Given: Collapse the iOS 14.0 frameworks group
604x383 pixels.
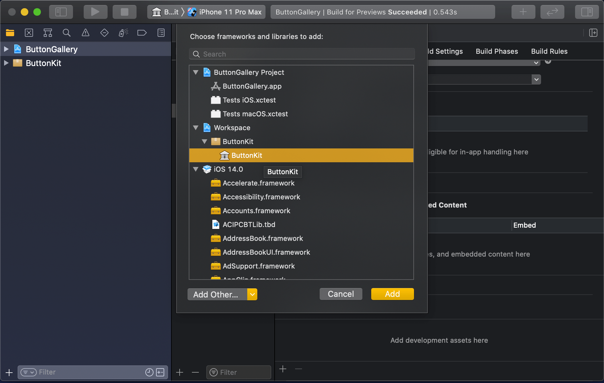Looking at the screenshot, I should (196, 169).
